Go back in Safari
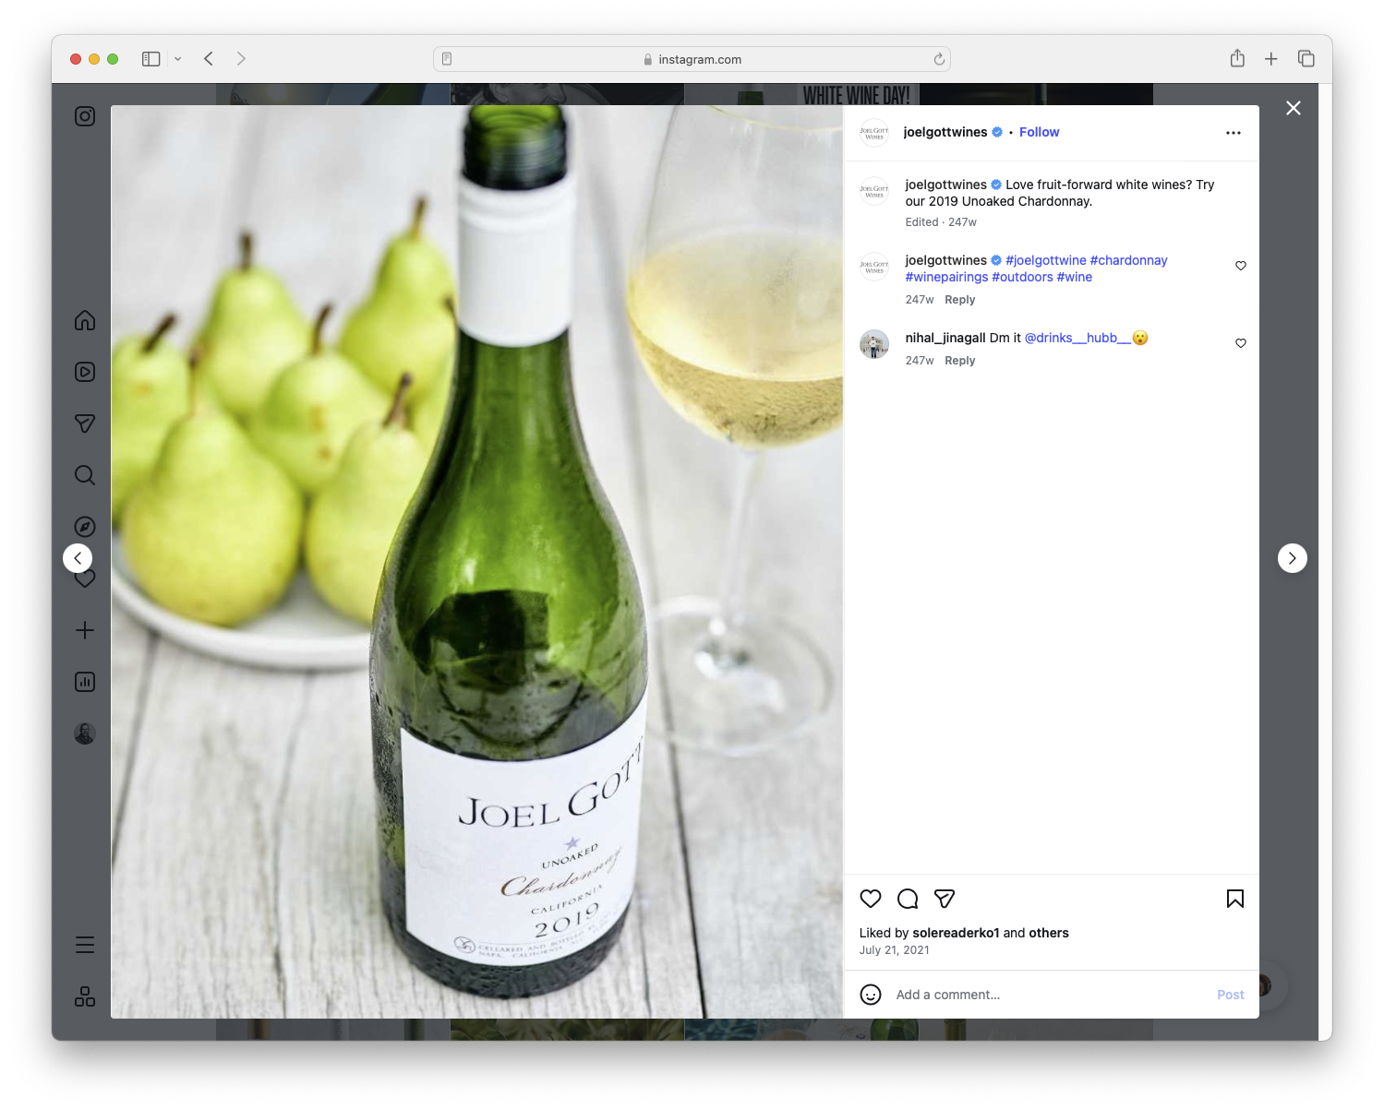 tap(209, 59)
